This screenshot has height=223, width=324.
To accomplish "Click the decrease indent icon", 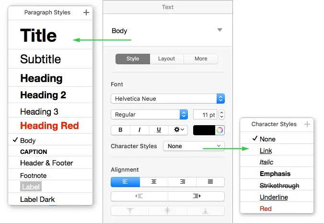I will 139,196.
